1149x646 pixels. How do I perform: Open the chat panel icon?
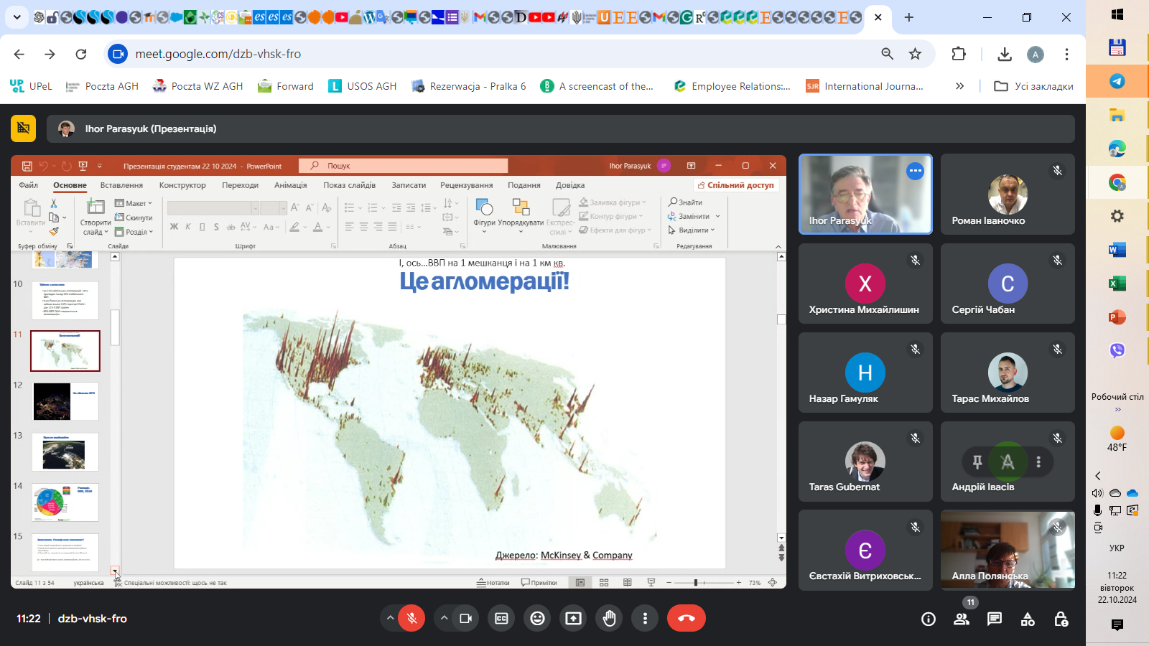click(x=994, y=619)
